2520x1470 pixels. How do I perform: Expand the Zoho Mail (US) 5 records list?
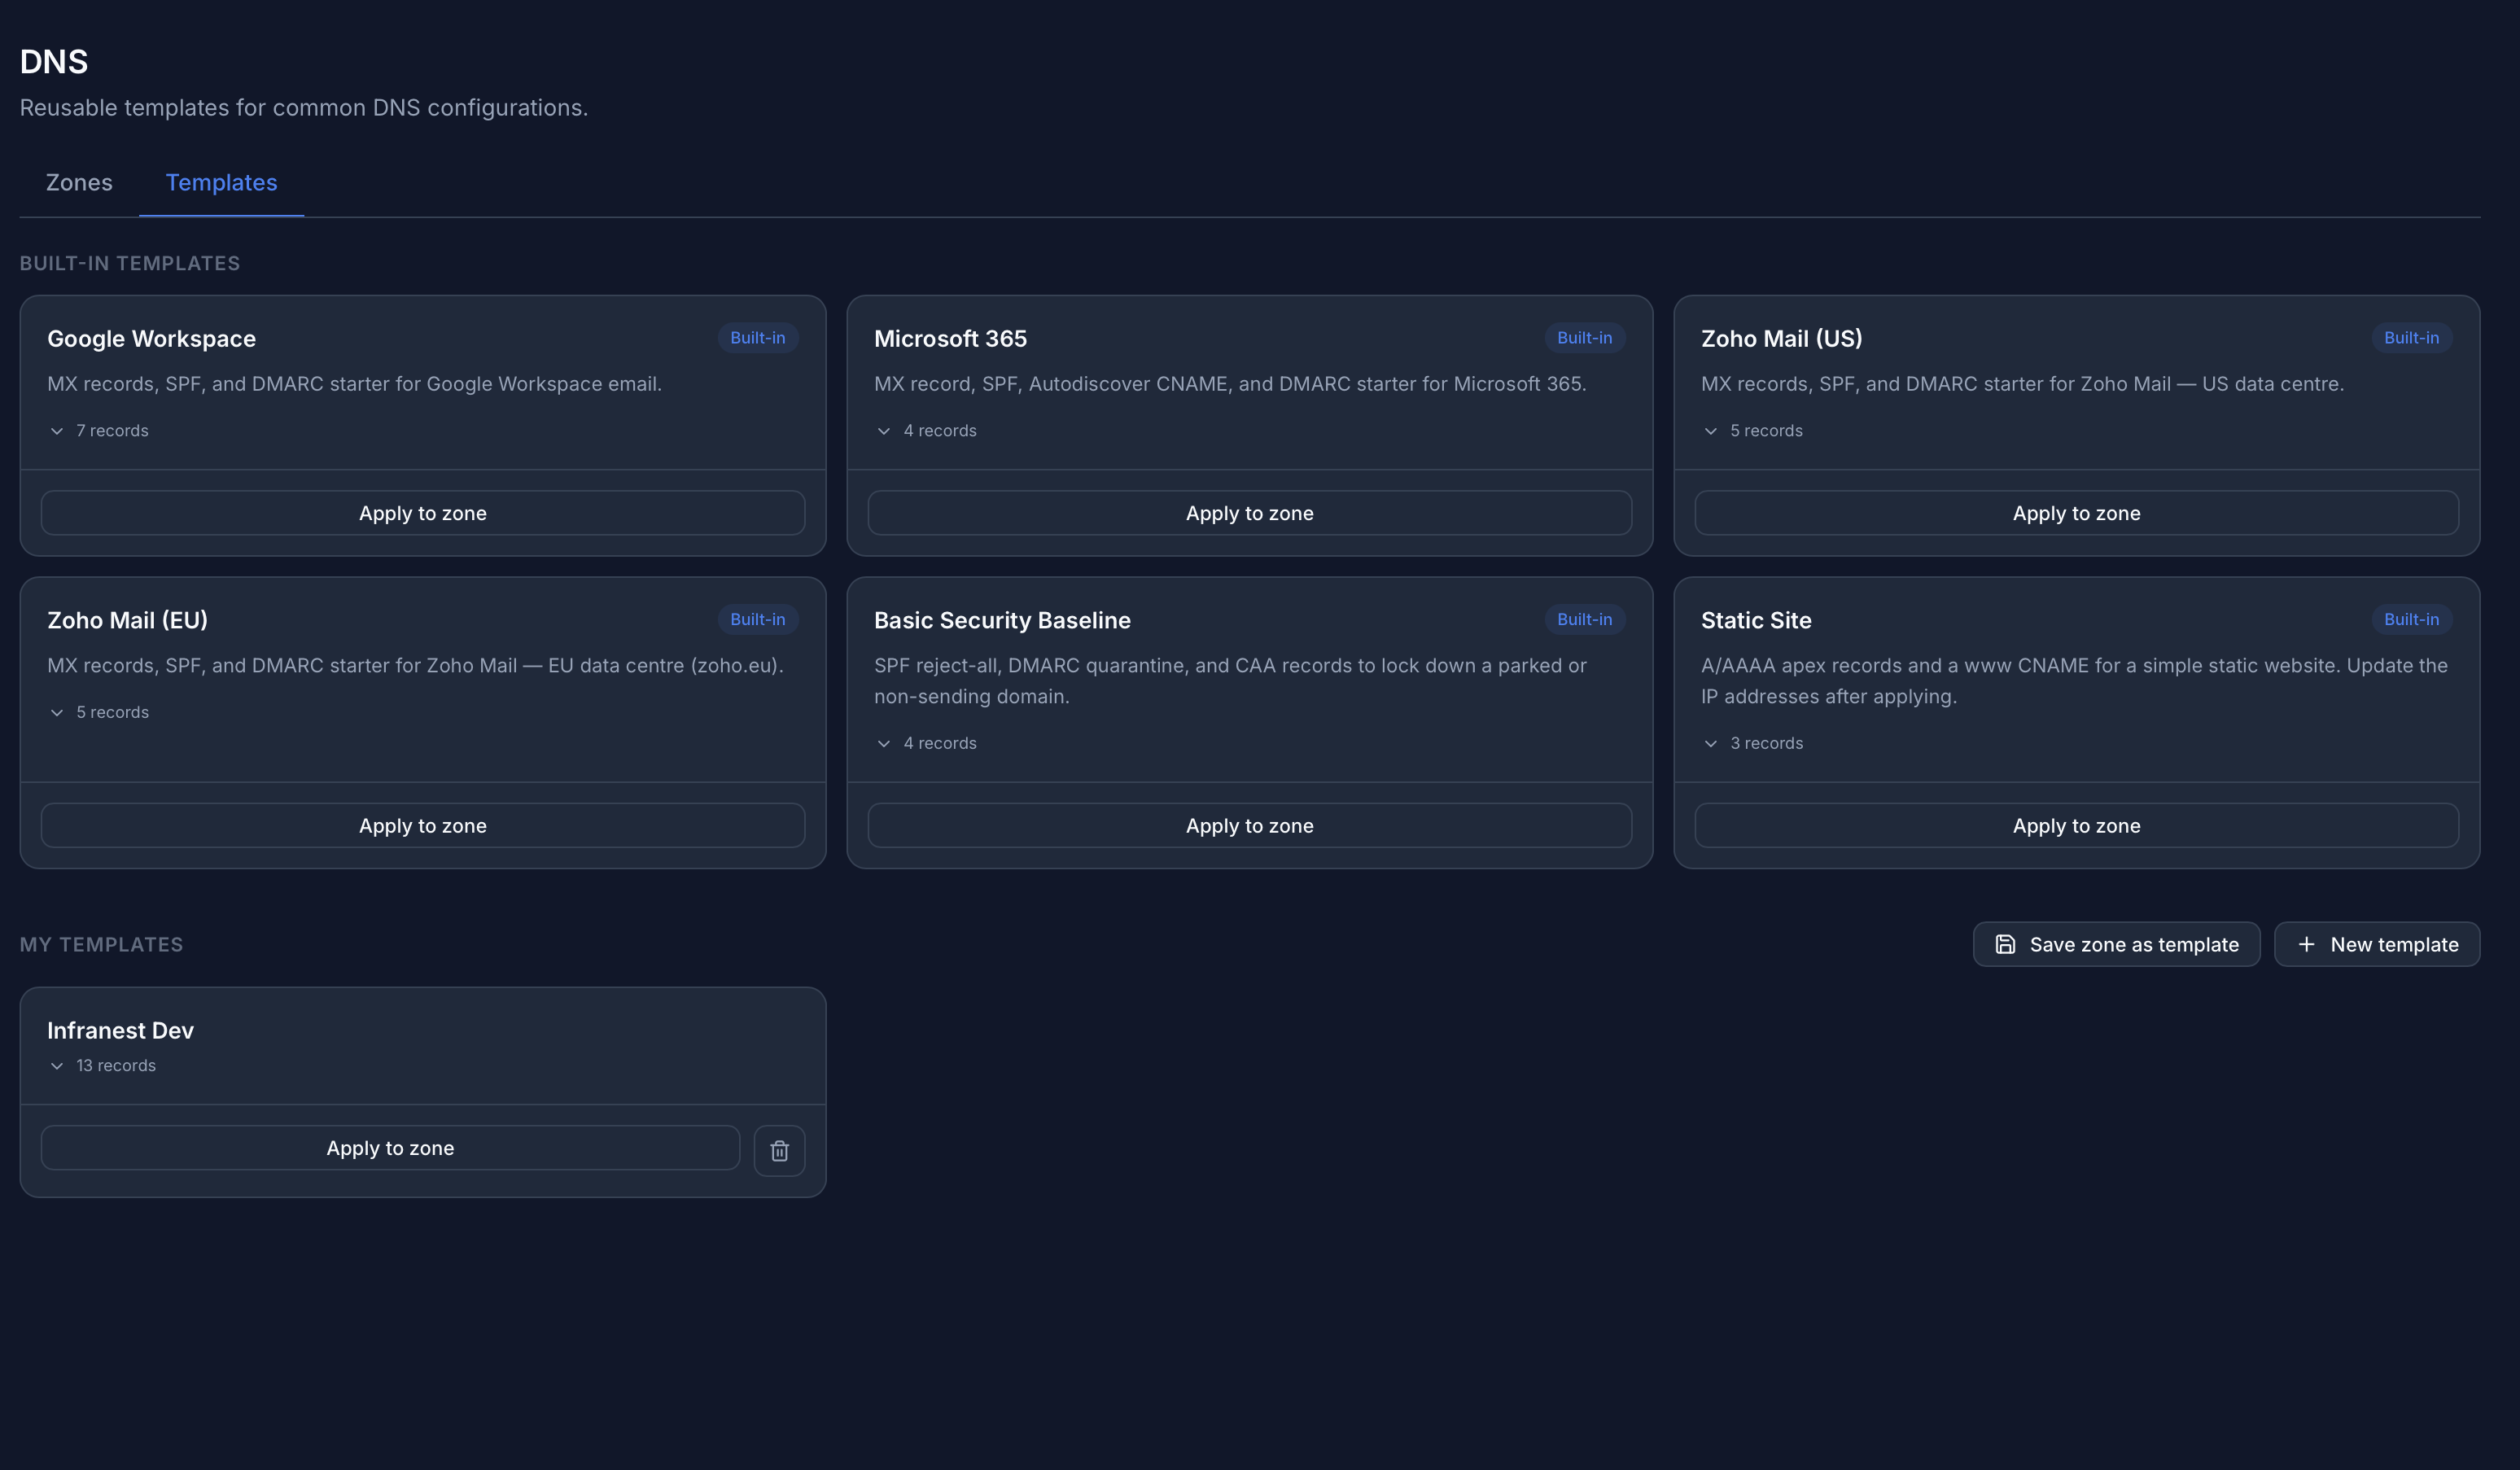(1752, 430)
